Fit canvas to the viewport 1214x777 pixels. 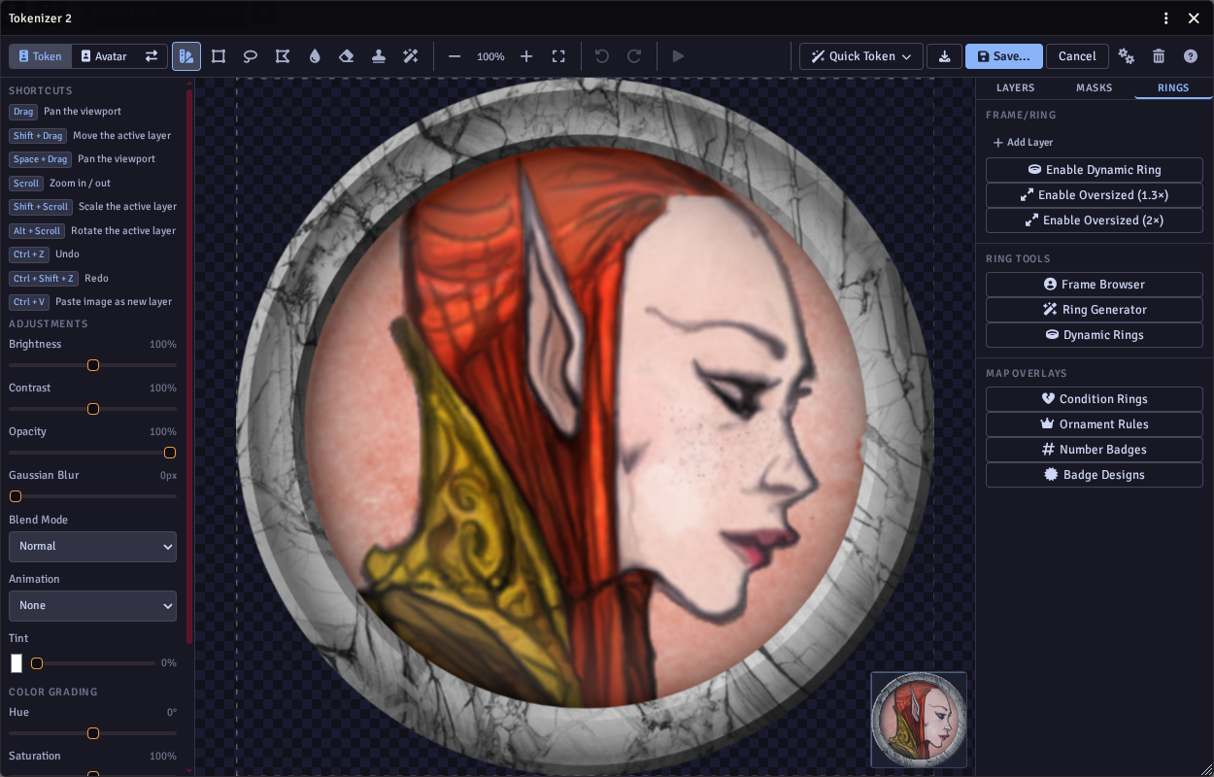[558, 56]
